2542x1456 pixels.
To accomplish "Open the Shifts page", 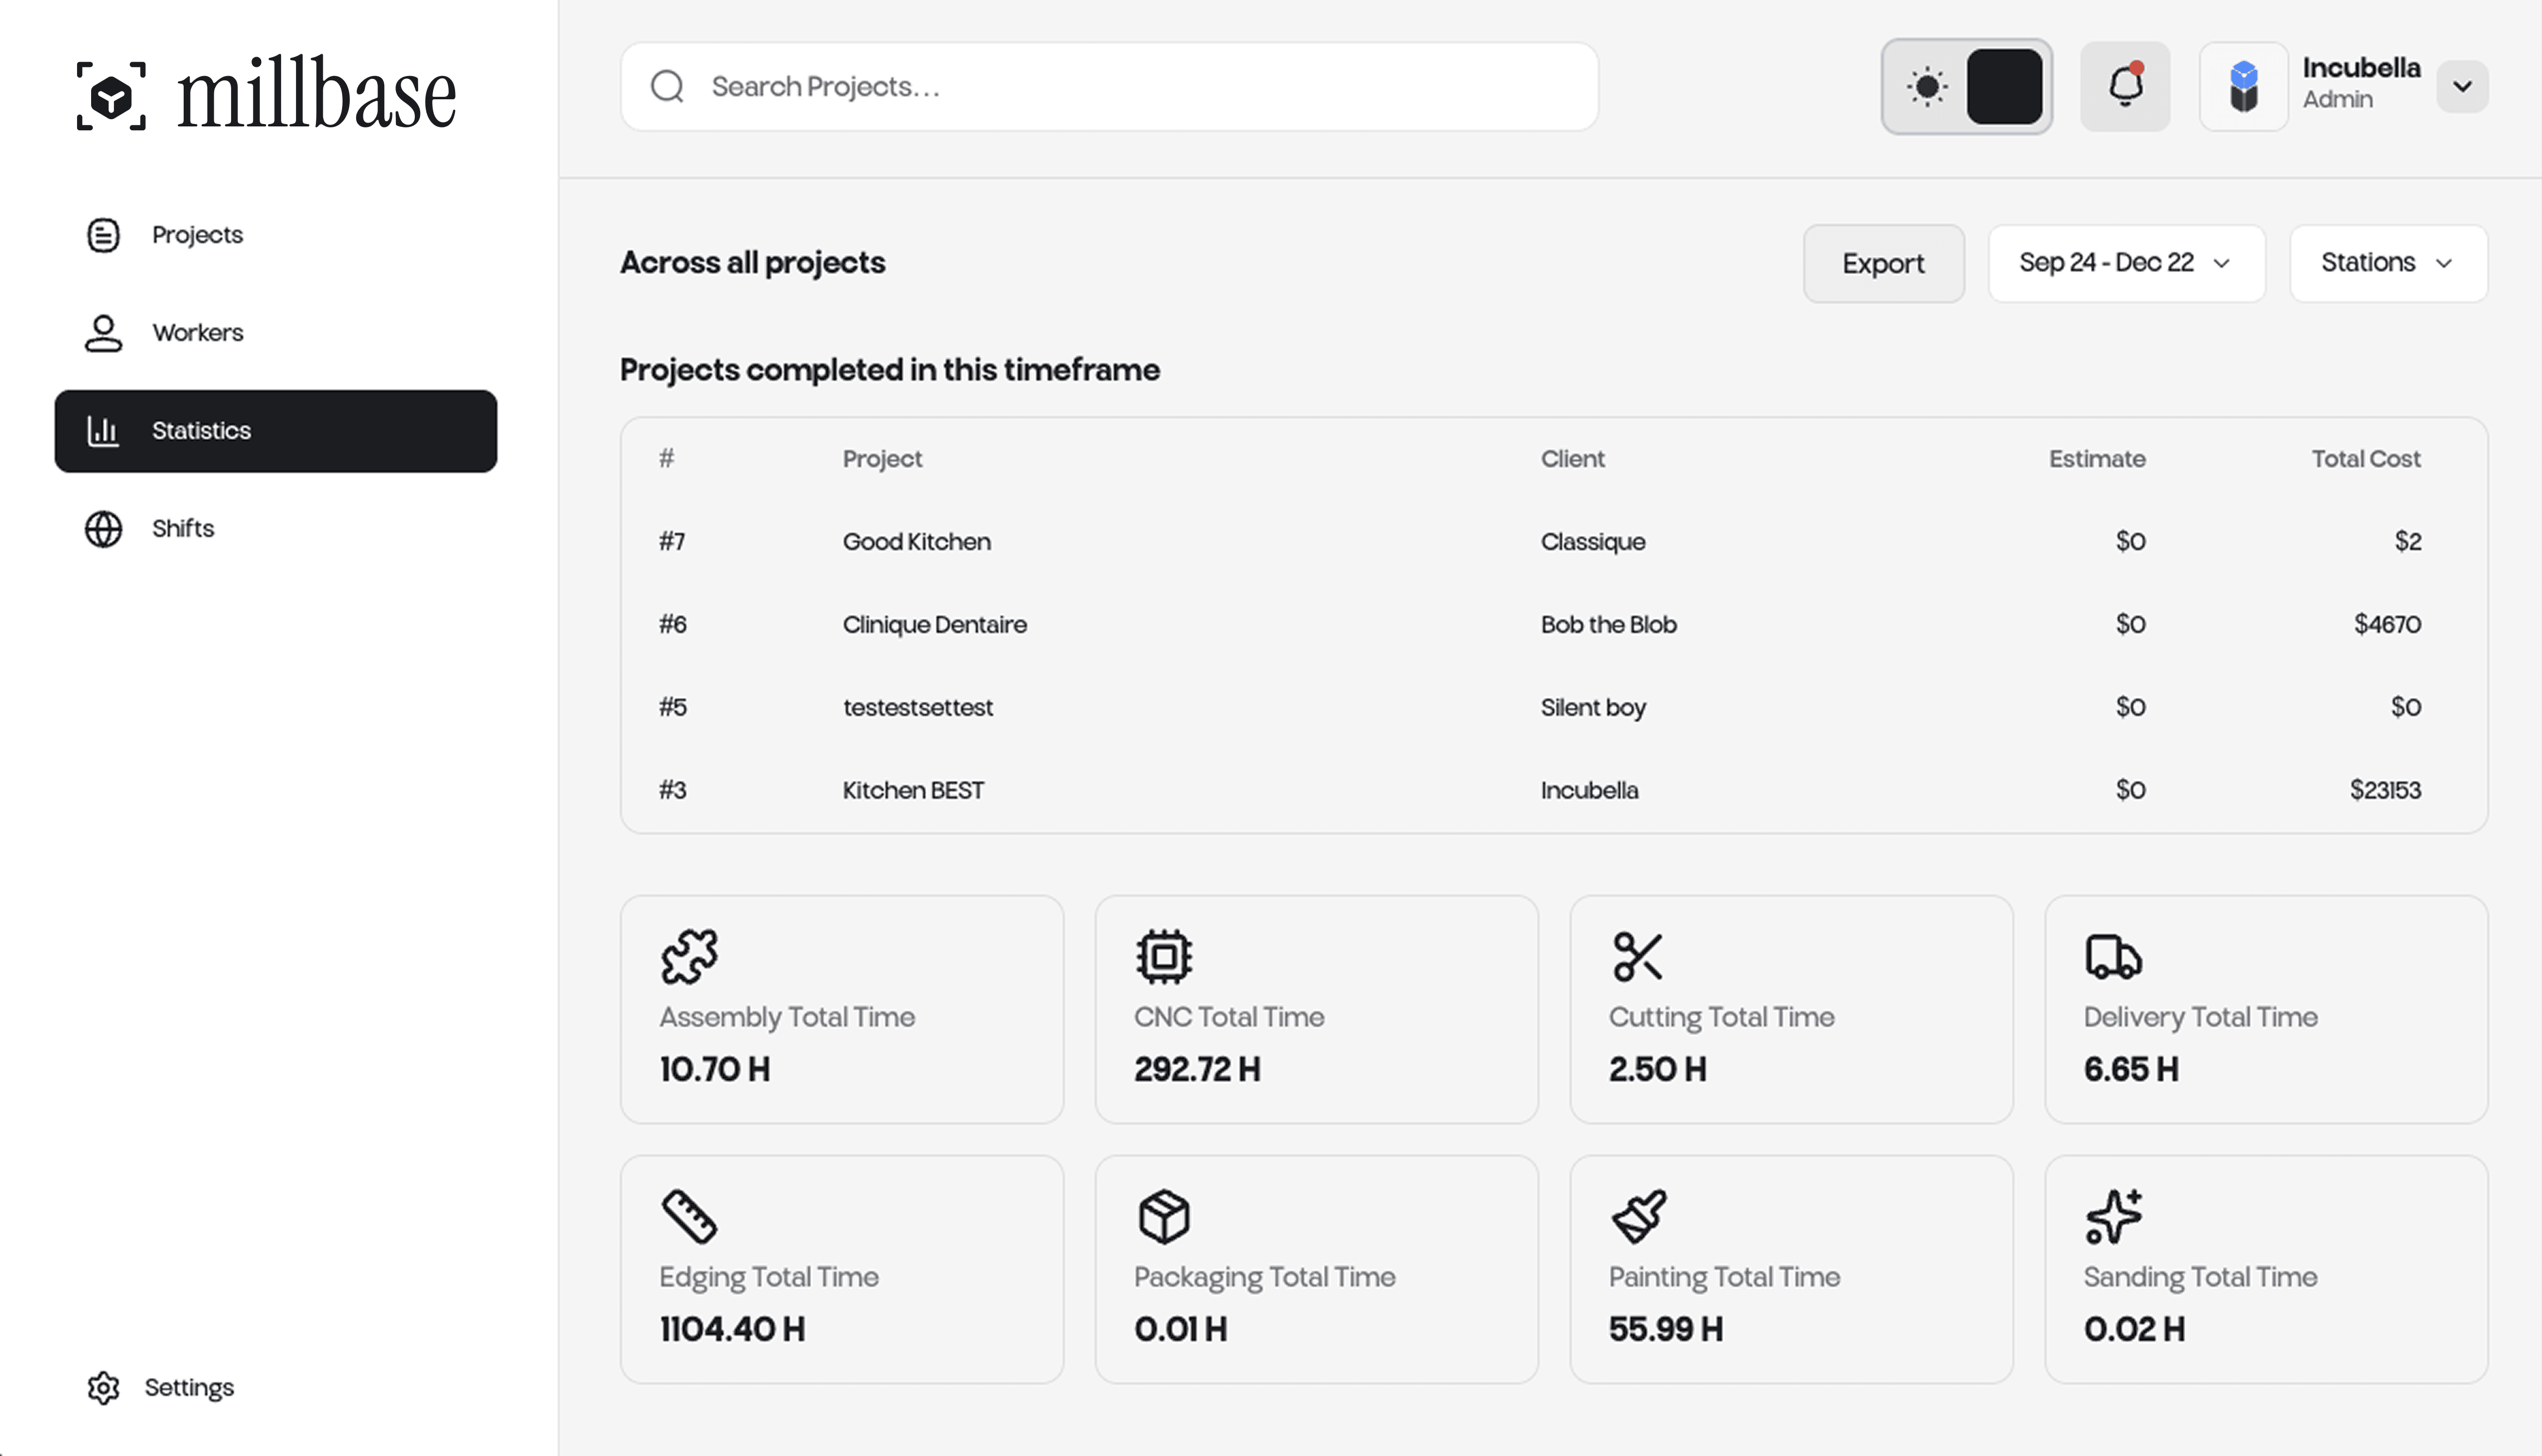I will [x=182, y=528].
